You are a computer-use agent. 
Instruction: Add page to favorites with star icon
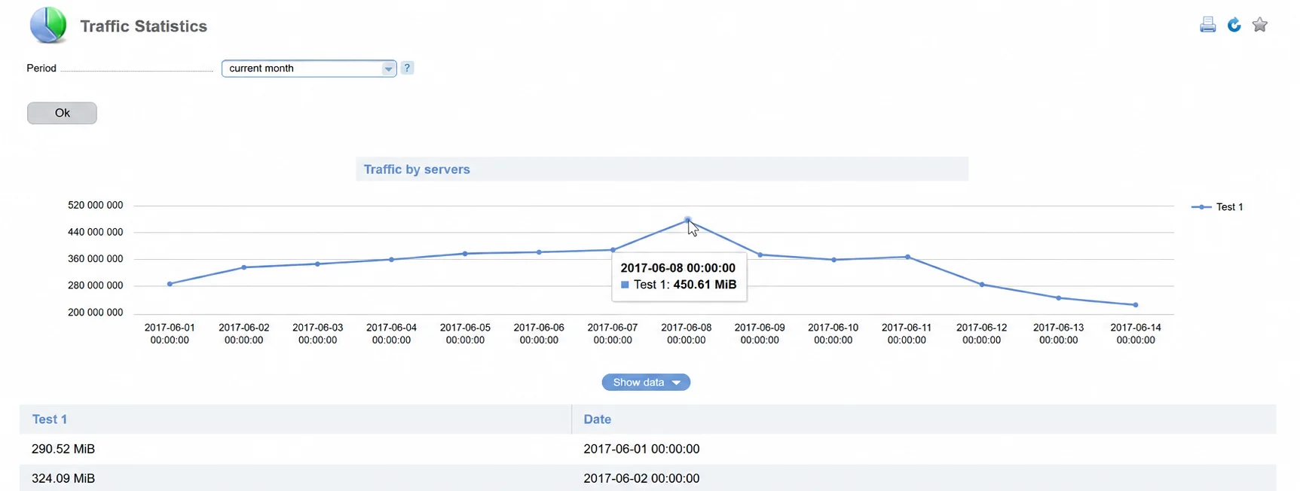pyautogui.click(x=1260, y=25)
